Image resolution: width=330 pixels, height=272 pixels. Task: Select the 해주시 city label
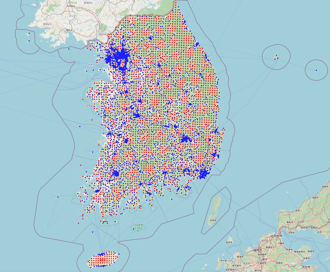pos(69,30)
